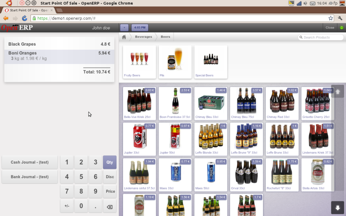The height and width of the screenshot is (216, 346).
Task: Select Qty mode on the numpad
Action: 110,162
